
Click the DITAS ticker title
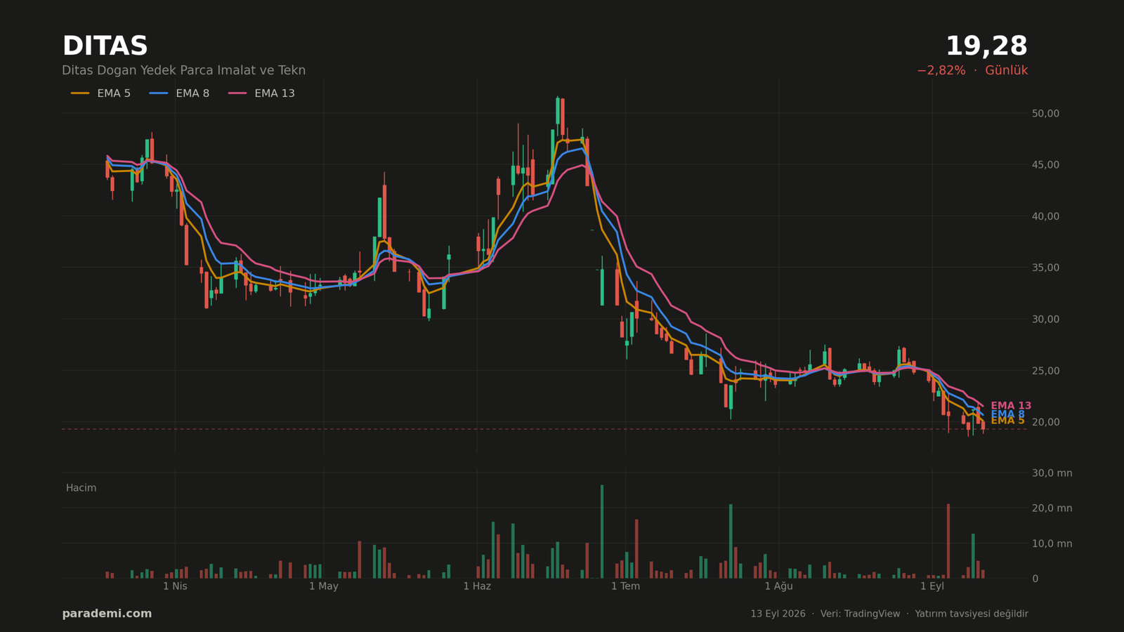[x=105, y=46]
